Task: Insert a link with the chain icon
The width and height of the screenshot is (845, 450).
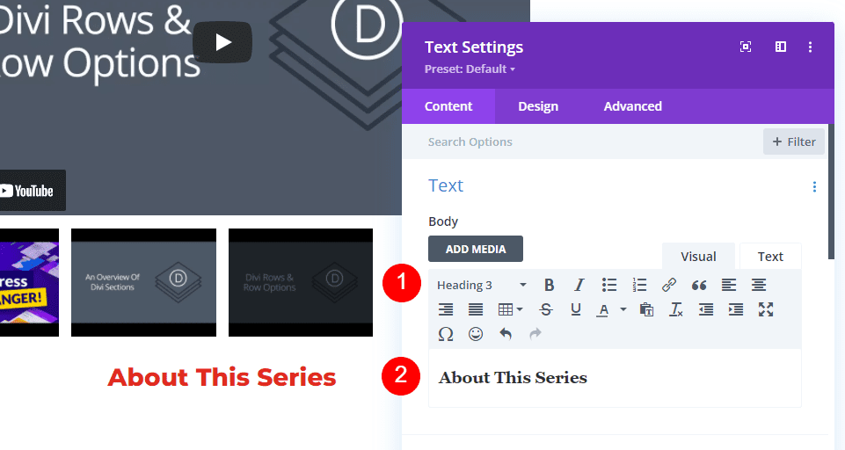Action: tap(669, 285)
